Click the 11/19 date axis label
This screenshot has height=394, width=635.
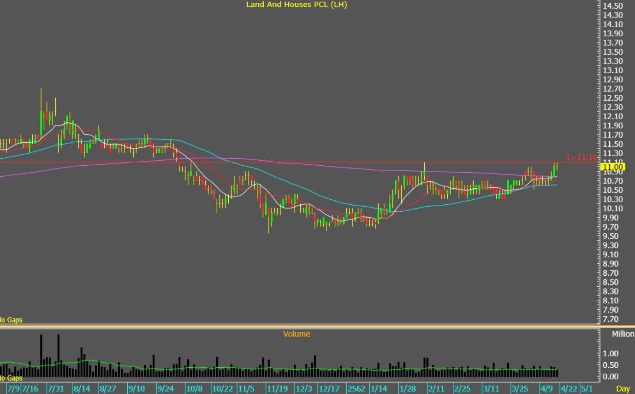click(277, 389)
